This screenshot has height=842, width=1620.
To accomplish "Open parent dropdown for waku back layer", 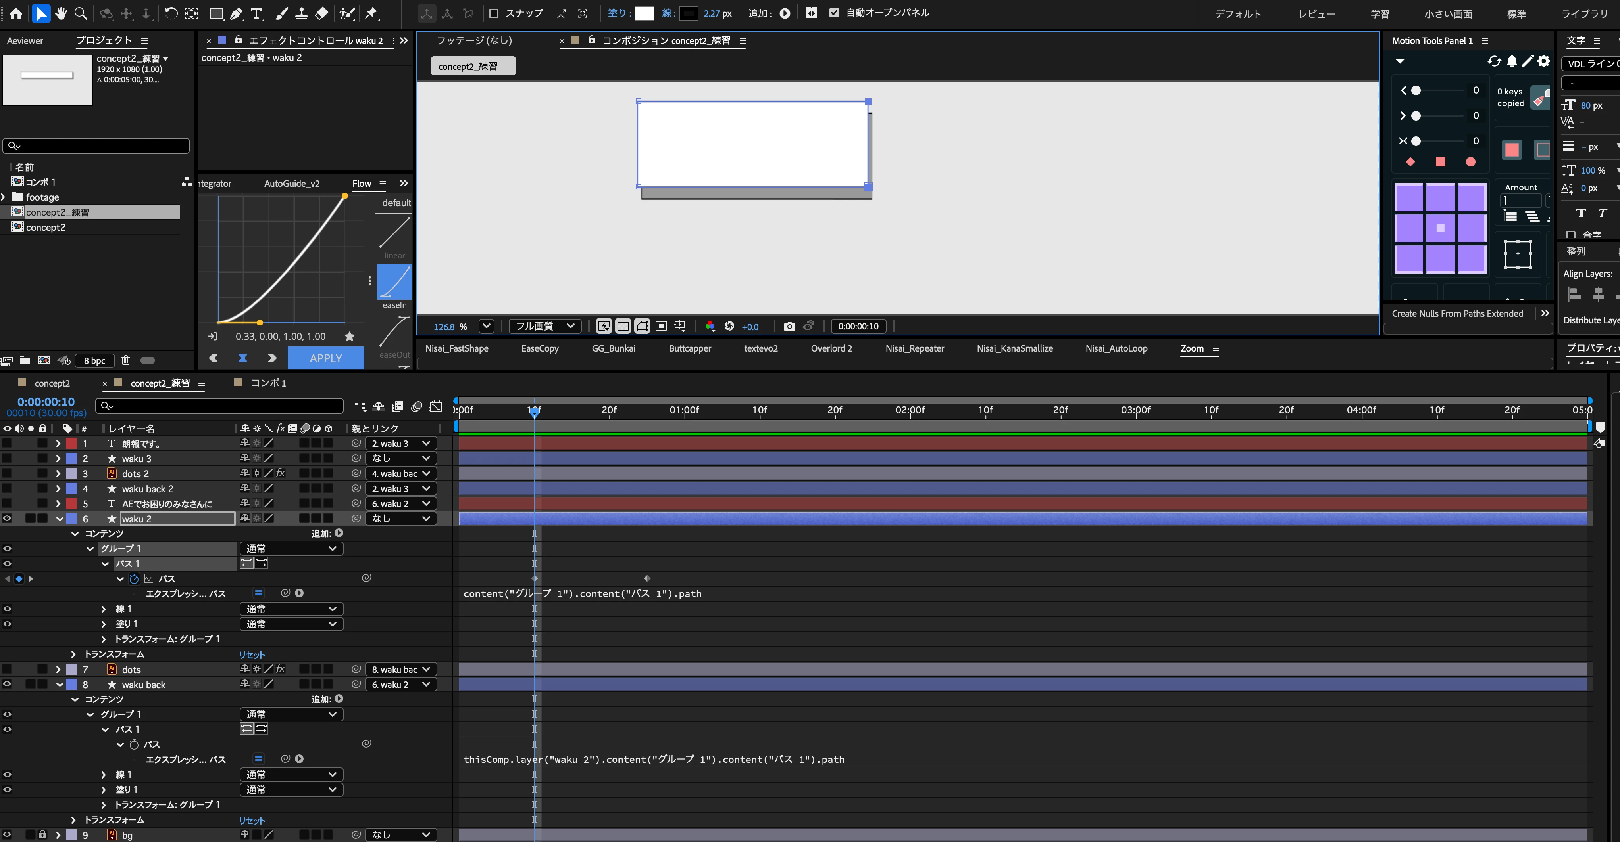I will click(x=400, y=684).
